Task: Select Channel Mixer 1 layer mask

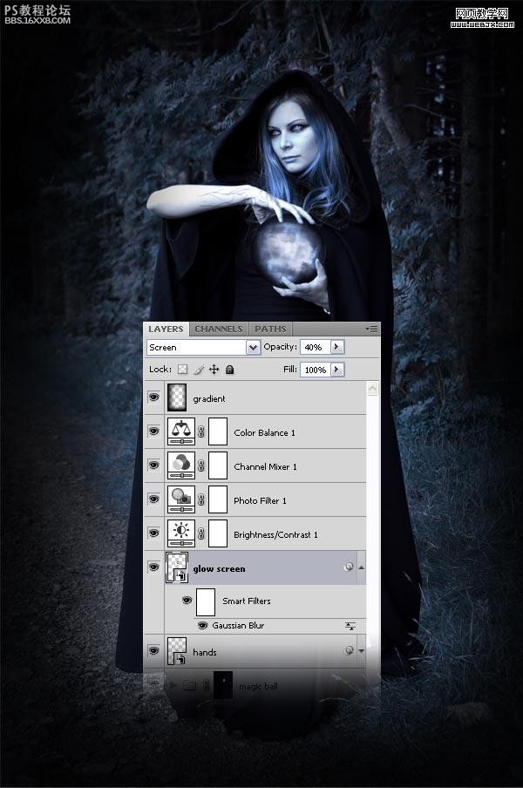Action: [218, 465]
